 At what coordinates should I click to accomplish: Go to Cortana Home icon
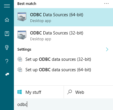[x=7, y=20]
